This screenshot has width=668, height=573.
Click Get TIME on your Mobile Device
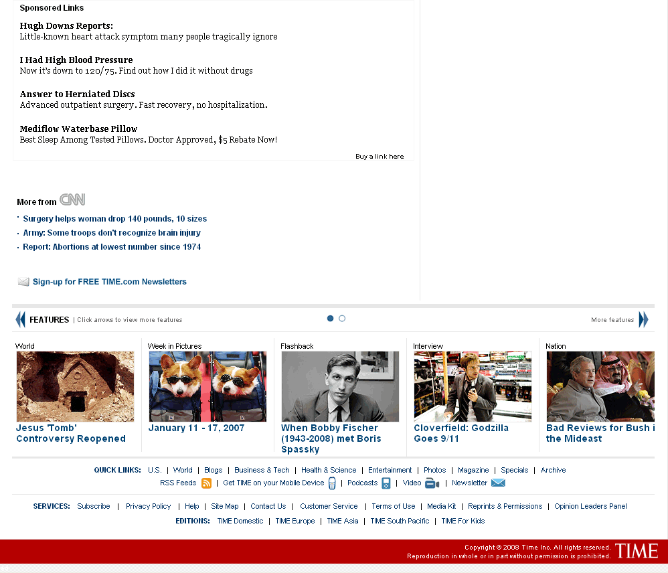point(274,483)
